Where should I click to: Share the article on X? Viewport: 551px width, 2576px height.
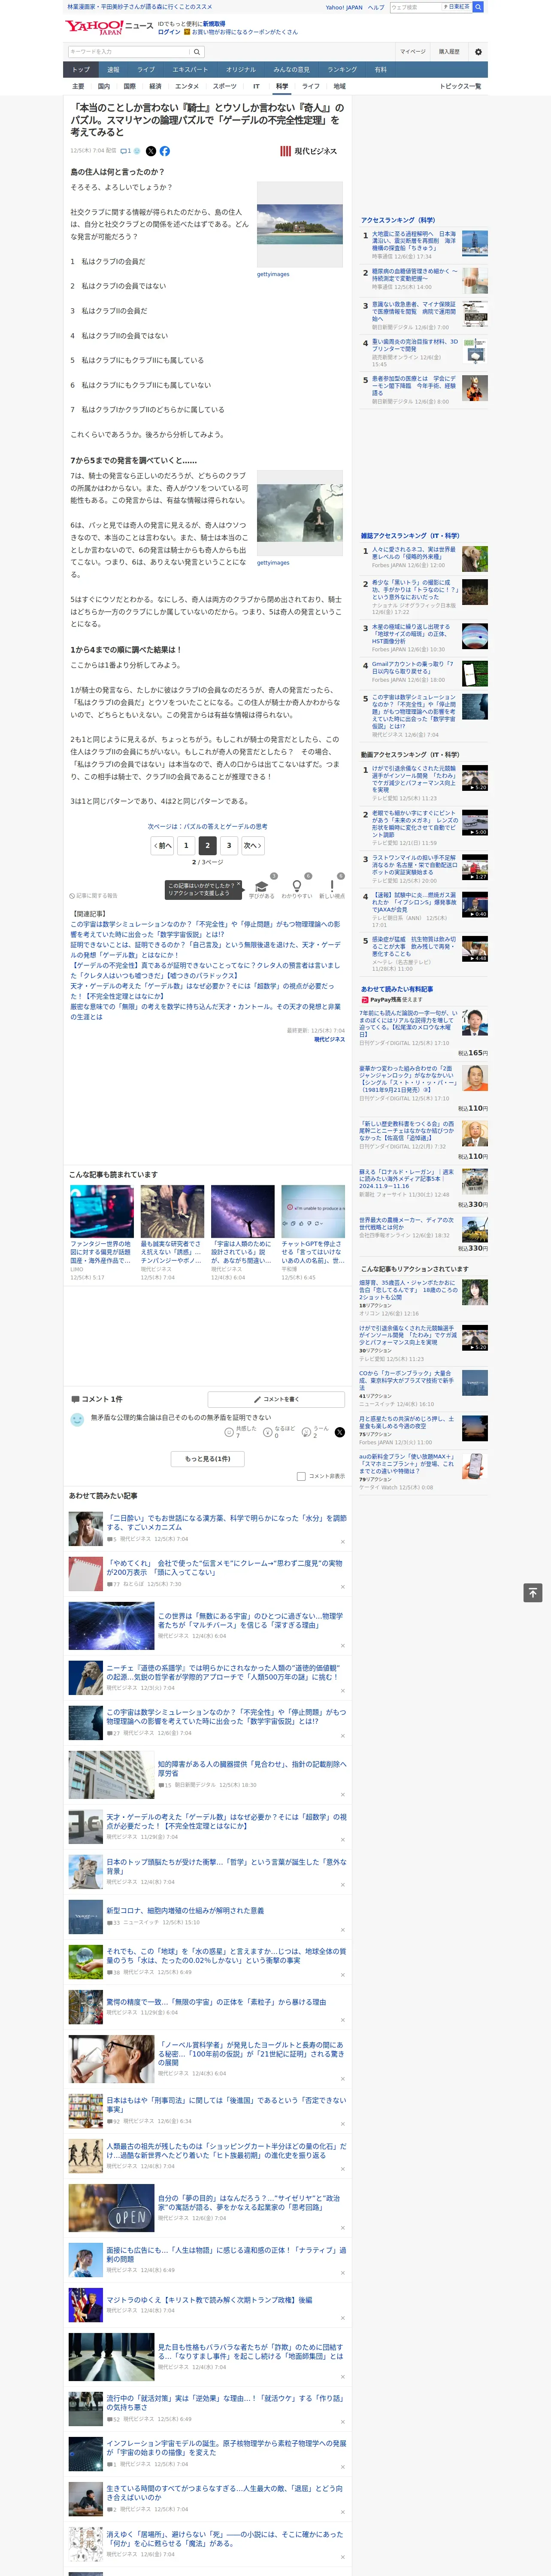pyautogui.click(x=151, y=151)
